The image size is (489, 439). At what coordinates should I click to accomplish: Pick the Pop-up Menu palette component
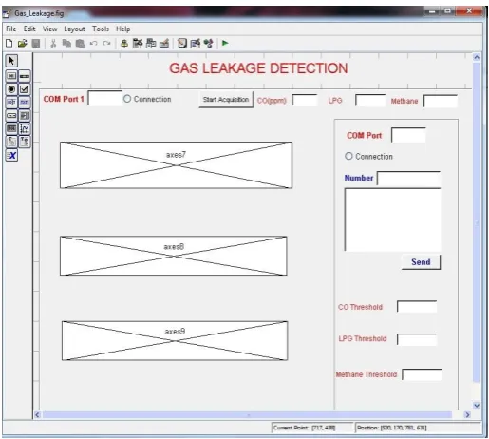[x=11, y=116]
